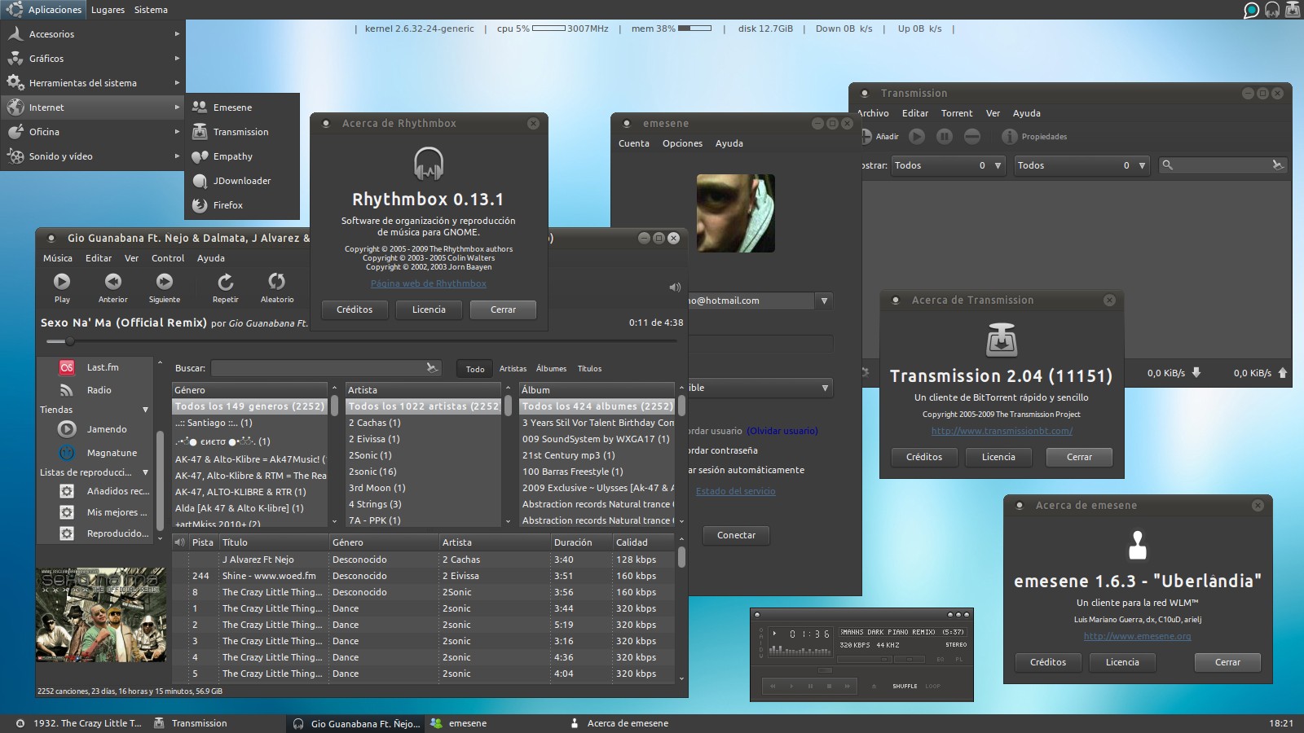The width and height of the screenshot is (1304, 733).
Task: Click the magnifier icon in Transmission search
Action: tap(1167, 165)
